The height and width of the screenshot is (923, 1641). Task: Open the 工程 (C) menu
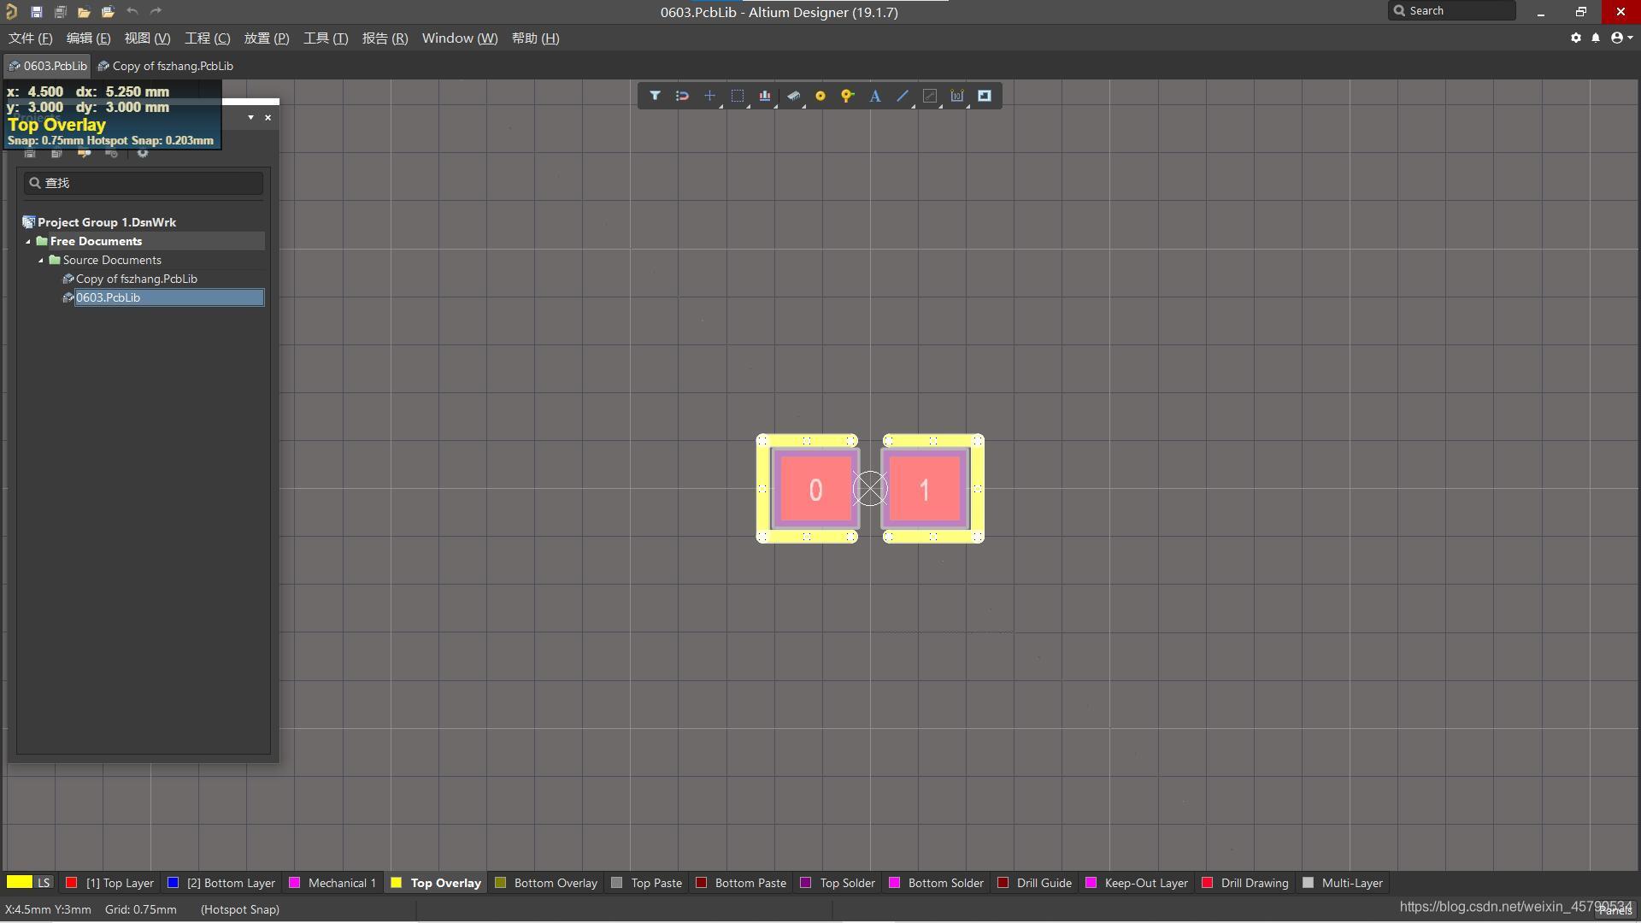coord(208,38)
